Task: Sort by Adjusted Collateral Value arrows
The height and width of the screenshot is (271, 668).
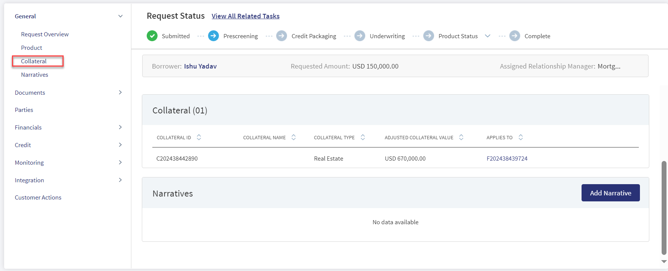Action: click(461, 137)
